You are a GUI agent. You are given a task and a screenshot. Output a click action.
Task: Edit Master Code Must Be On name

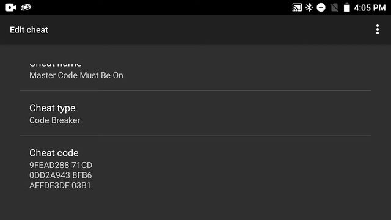coord(76,75)
